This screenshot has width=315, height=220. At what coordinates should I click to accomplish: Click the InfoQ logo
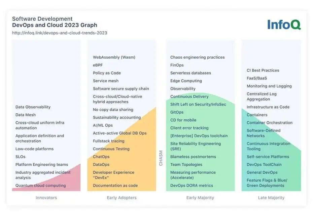point(284,24)
